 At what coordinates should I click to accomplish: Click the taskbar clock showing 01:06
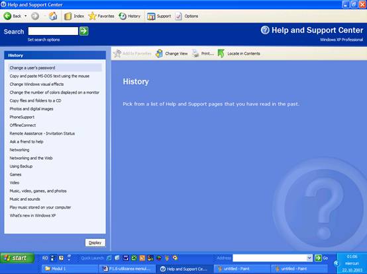point(352,257)
